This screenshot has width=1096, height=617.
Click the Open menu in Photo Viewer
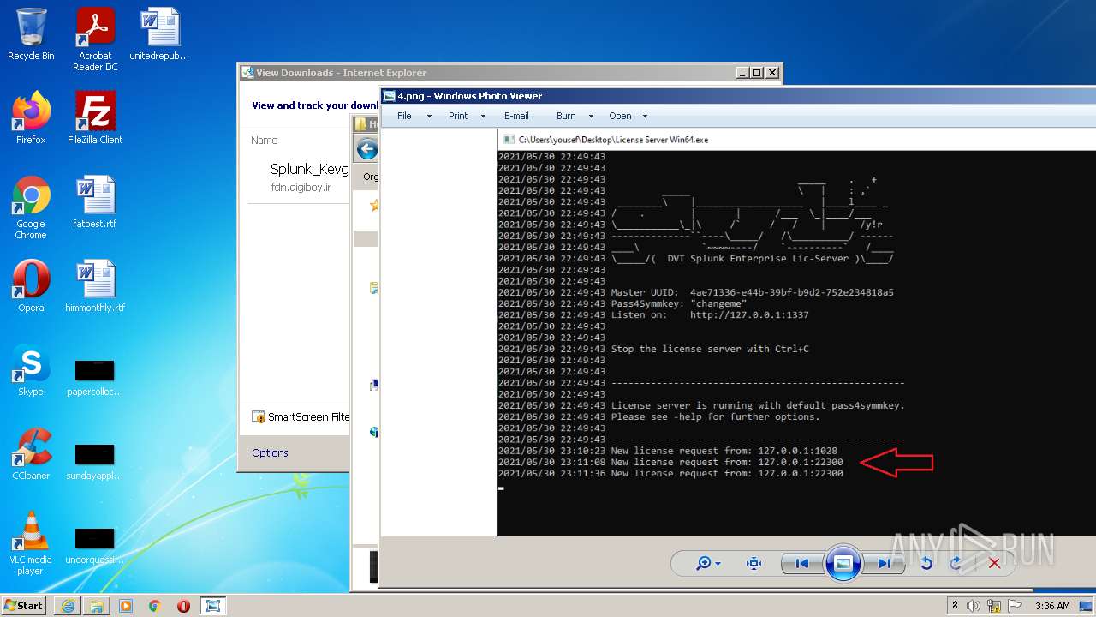pos(620,116)
